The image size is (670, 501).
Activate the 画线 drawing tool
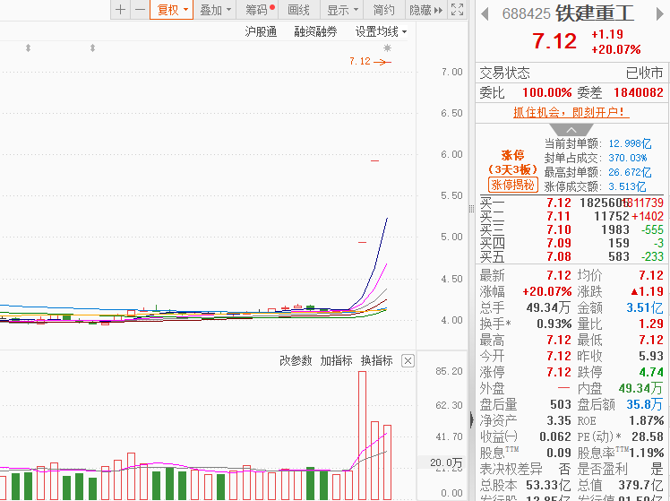pyautogui.click(x=298, y=10)
